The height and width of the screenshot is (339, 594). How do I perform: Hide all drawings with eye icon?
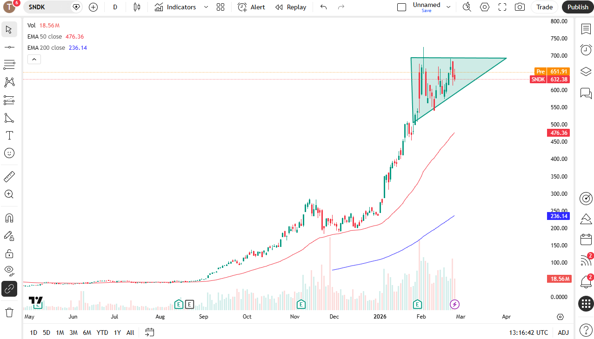(x=9, y=271)
